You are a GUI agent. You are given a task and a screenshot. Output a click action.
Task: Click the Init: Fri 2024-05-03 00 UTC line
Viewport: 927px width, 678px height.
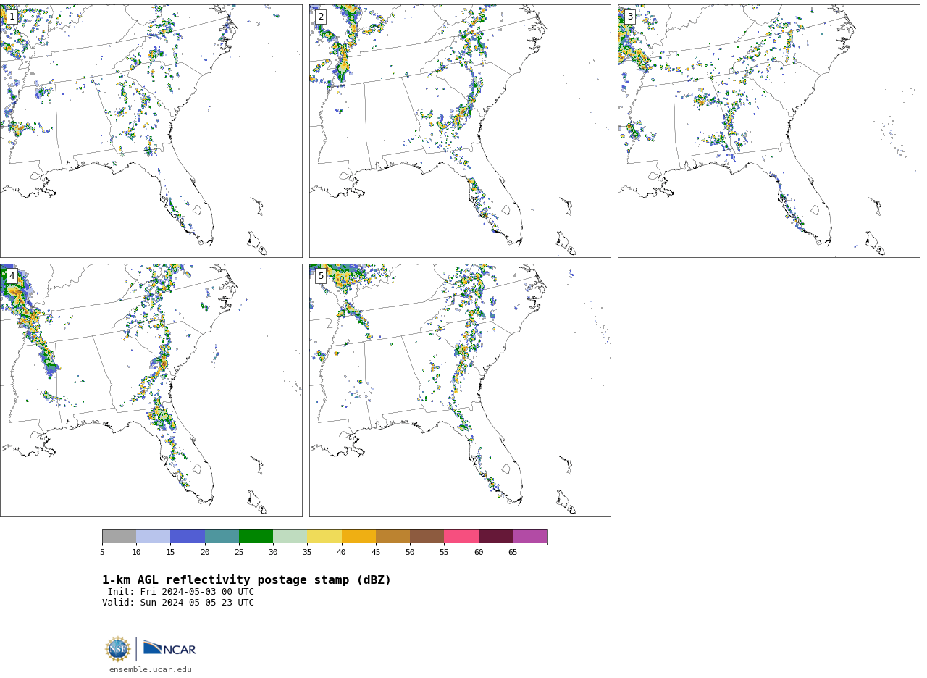pyautogui.click(x=181, y=592)
